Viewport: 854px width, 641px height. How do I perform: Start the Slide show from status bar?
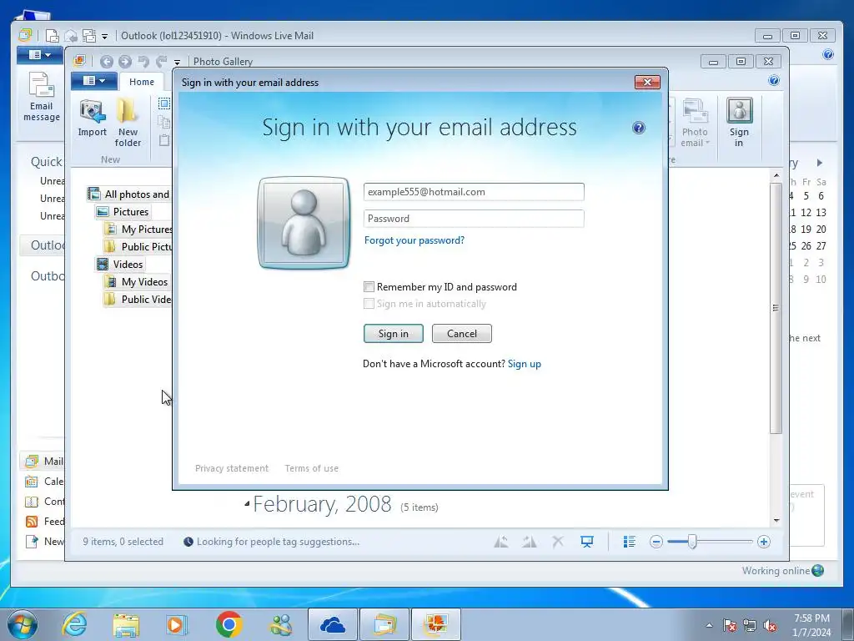(586, 542)
